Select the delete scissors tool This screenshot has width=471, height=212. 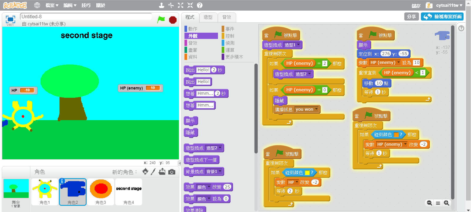click(x=171, y=5)
